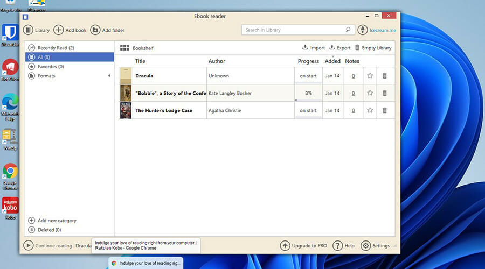The image size is (485, 269).
Task: Open the Formats category
Action: pos(70,76)
